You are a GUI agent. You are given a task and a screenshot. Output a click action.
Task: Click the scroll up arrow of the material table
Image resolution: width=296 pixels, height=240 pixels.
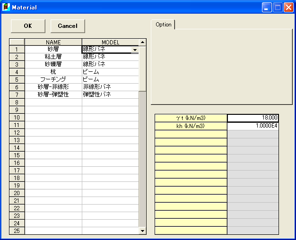coord(142,42)
